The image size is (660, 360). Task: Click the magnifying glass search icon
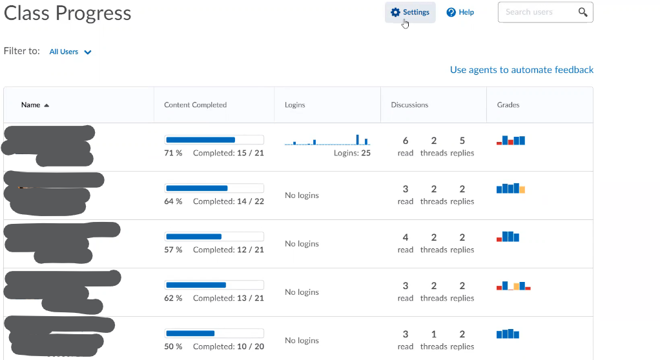pos(583,12)
